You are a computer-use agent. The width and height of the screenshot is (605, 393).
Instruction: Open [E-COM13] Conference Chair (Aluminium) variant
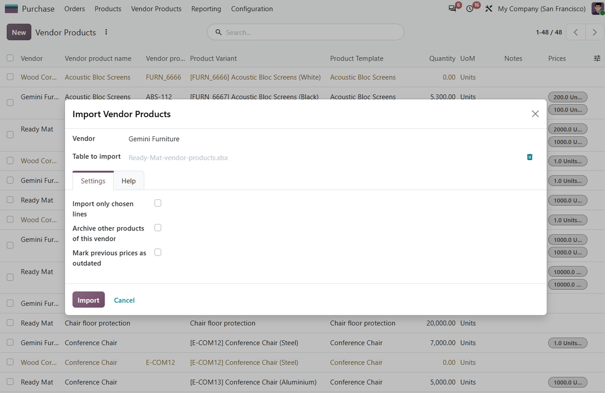coord(253,382)
